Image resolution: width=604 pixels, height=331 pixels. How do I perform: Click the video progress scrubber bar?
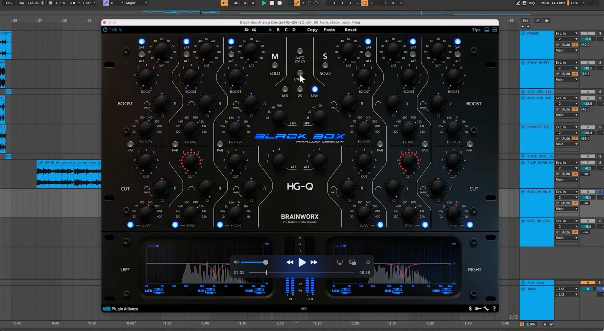coord(302,272)
